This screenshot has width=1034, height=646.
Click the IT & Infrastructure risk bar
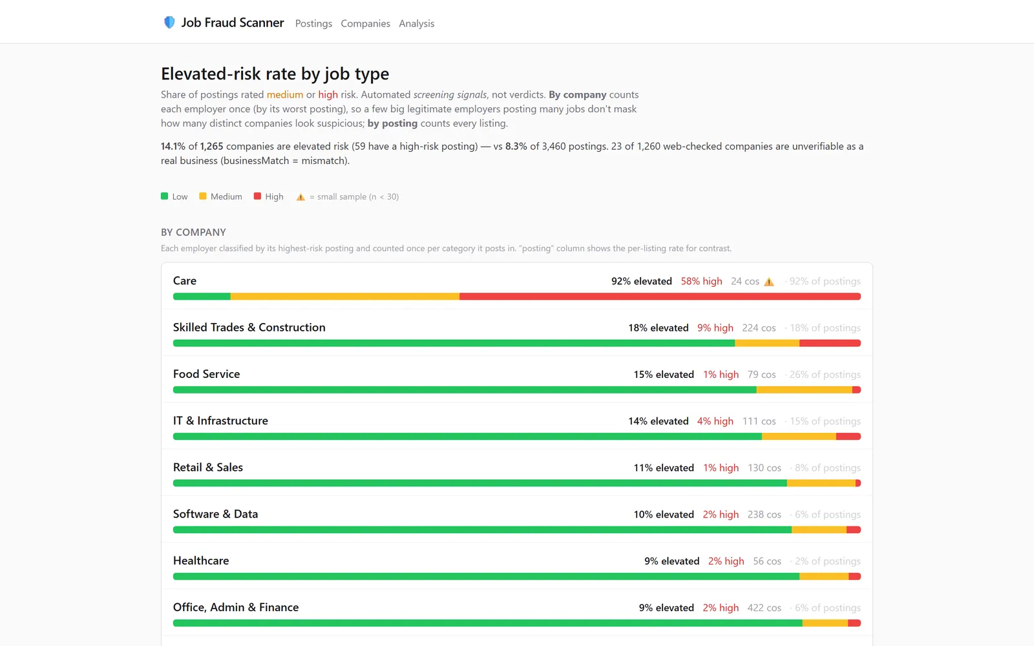517,436
